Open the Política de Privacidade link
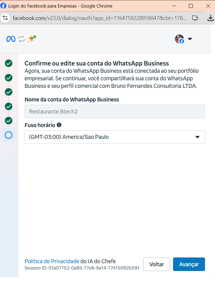Viewport: 215px width, 281px height. click(x=52, y=261)
